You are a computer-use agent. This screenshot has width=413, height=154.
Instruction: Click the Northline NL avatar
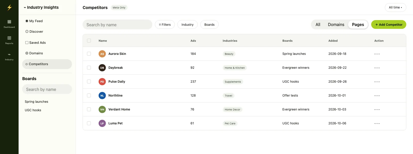tap(102, 96)
